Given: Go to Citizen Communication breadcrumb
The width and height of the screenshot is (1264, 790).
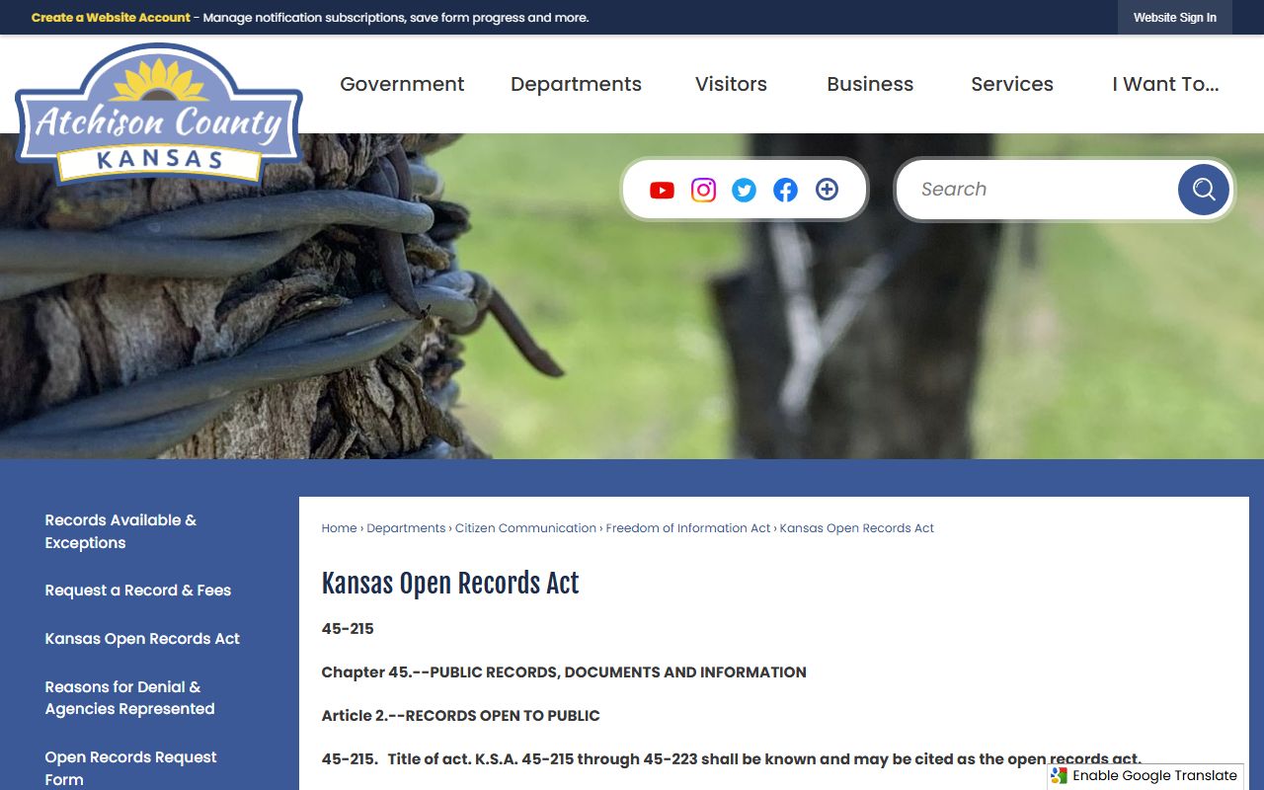Looking at the screenshot, I should click(525, 528).
